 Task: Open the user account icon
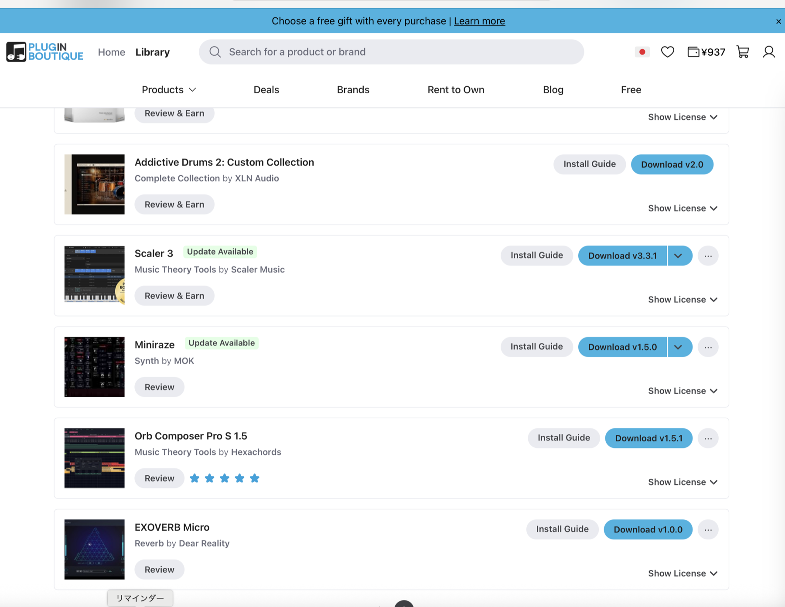click(x=769, y=52)
